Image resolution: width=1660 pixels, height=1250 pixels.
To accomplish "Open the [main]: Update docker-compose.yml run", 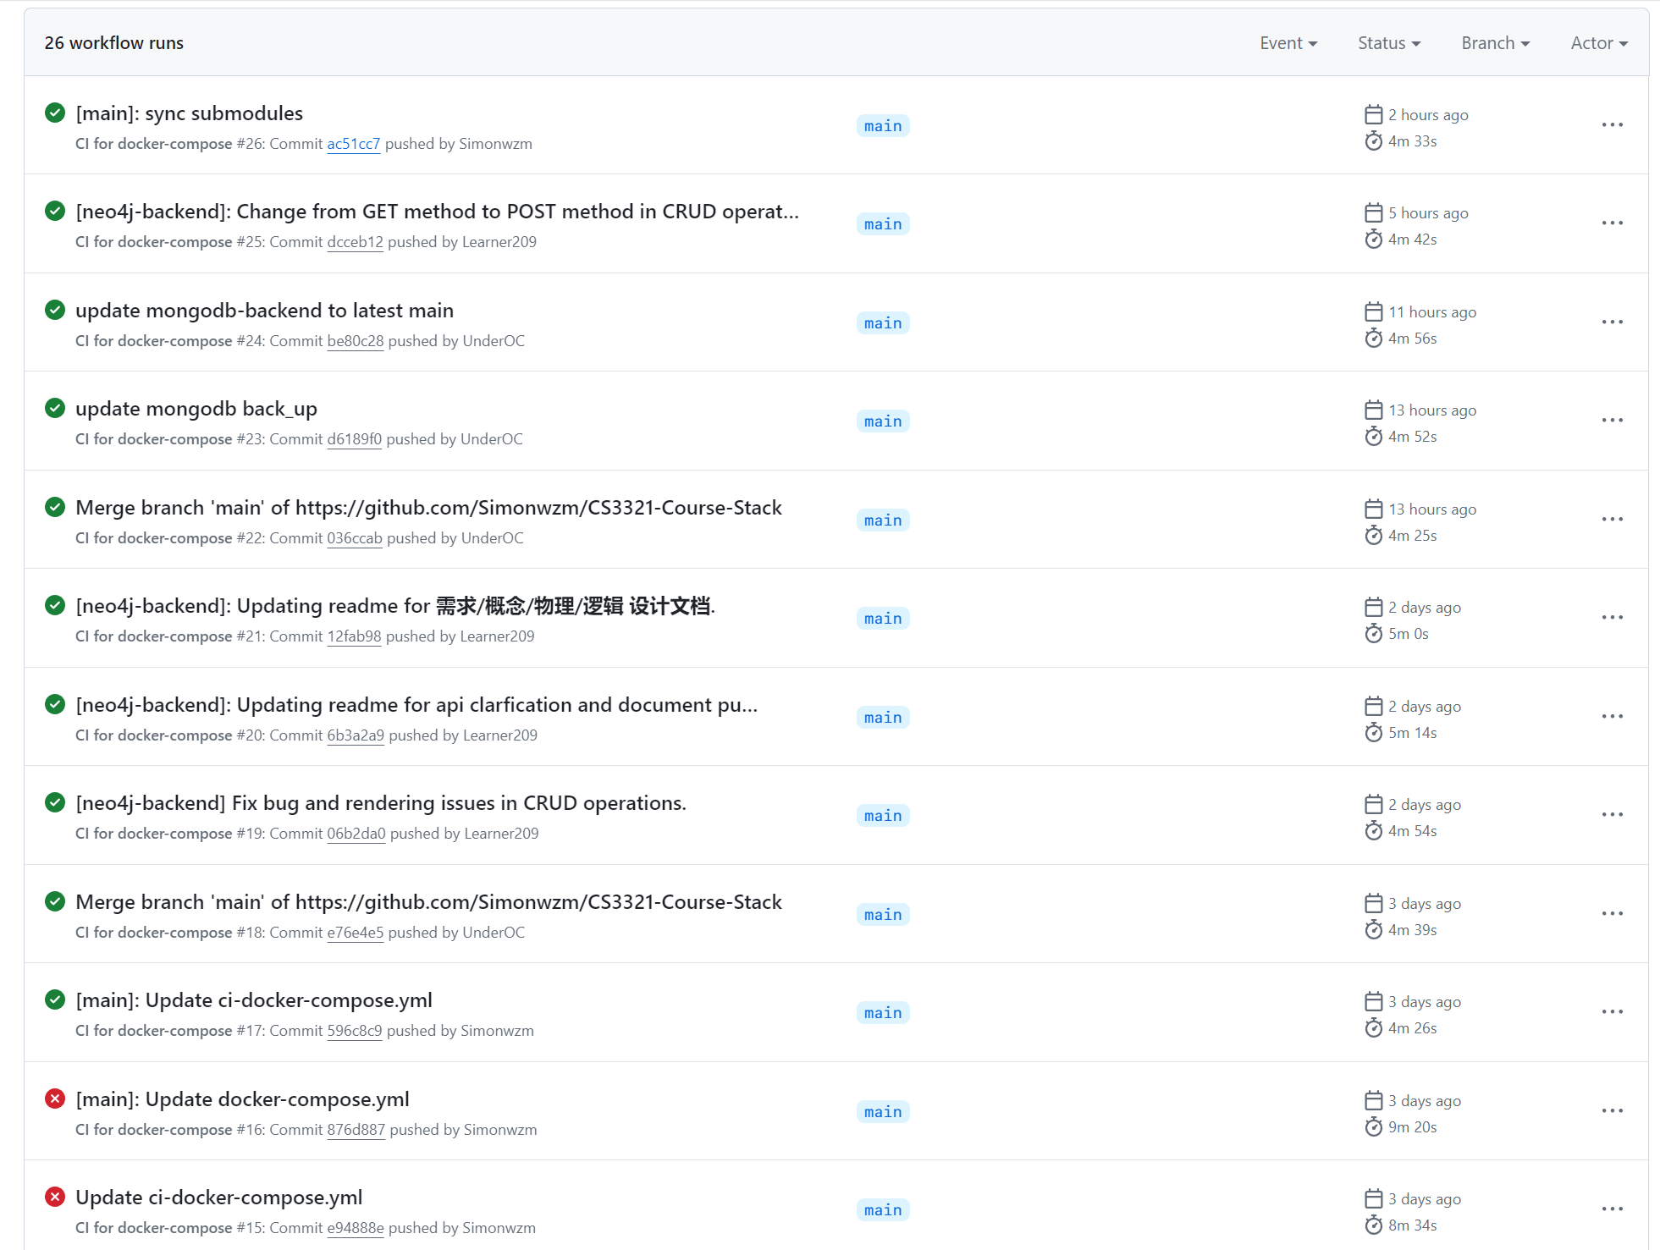I will click(242, 1099).
